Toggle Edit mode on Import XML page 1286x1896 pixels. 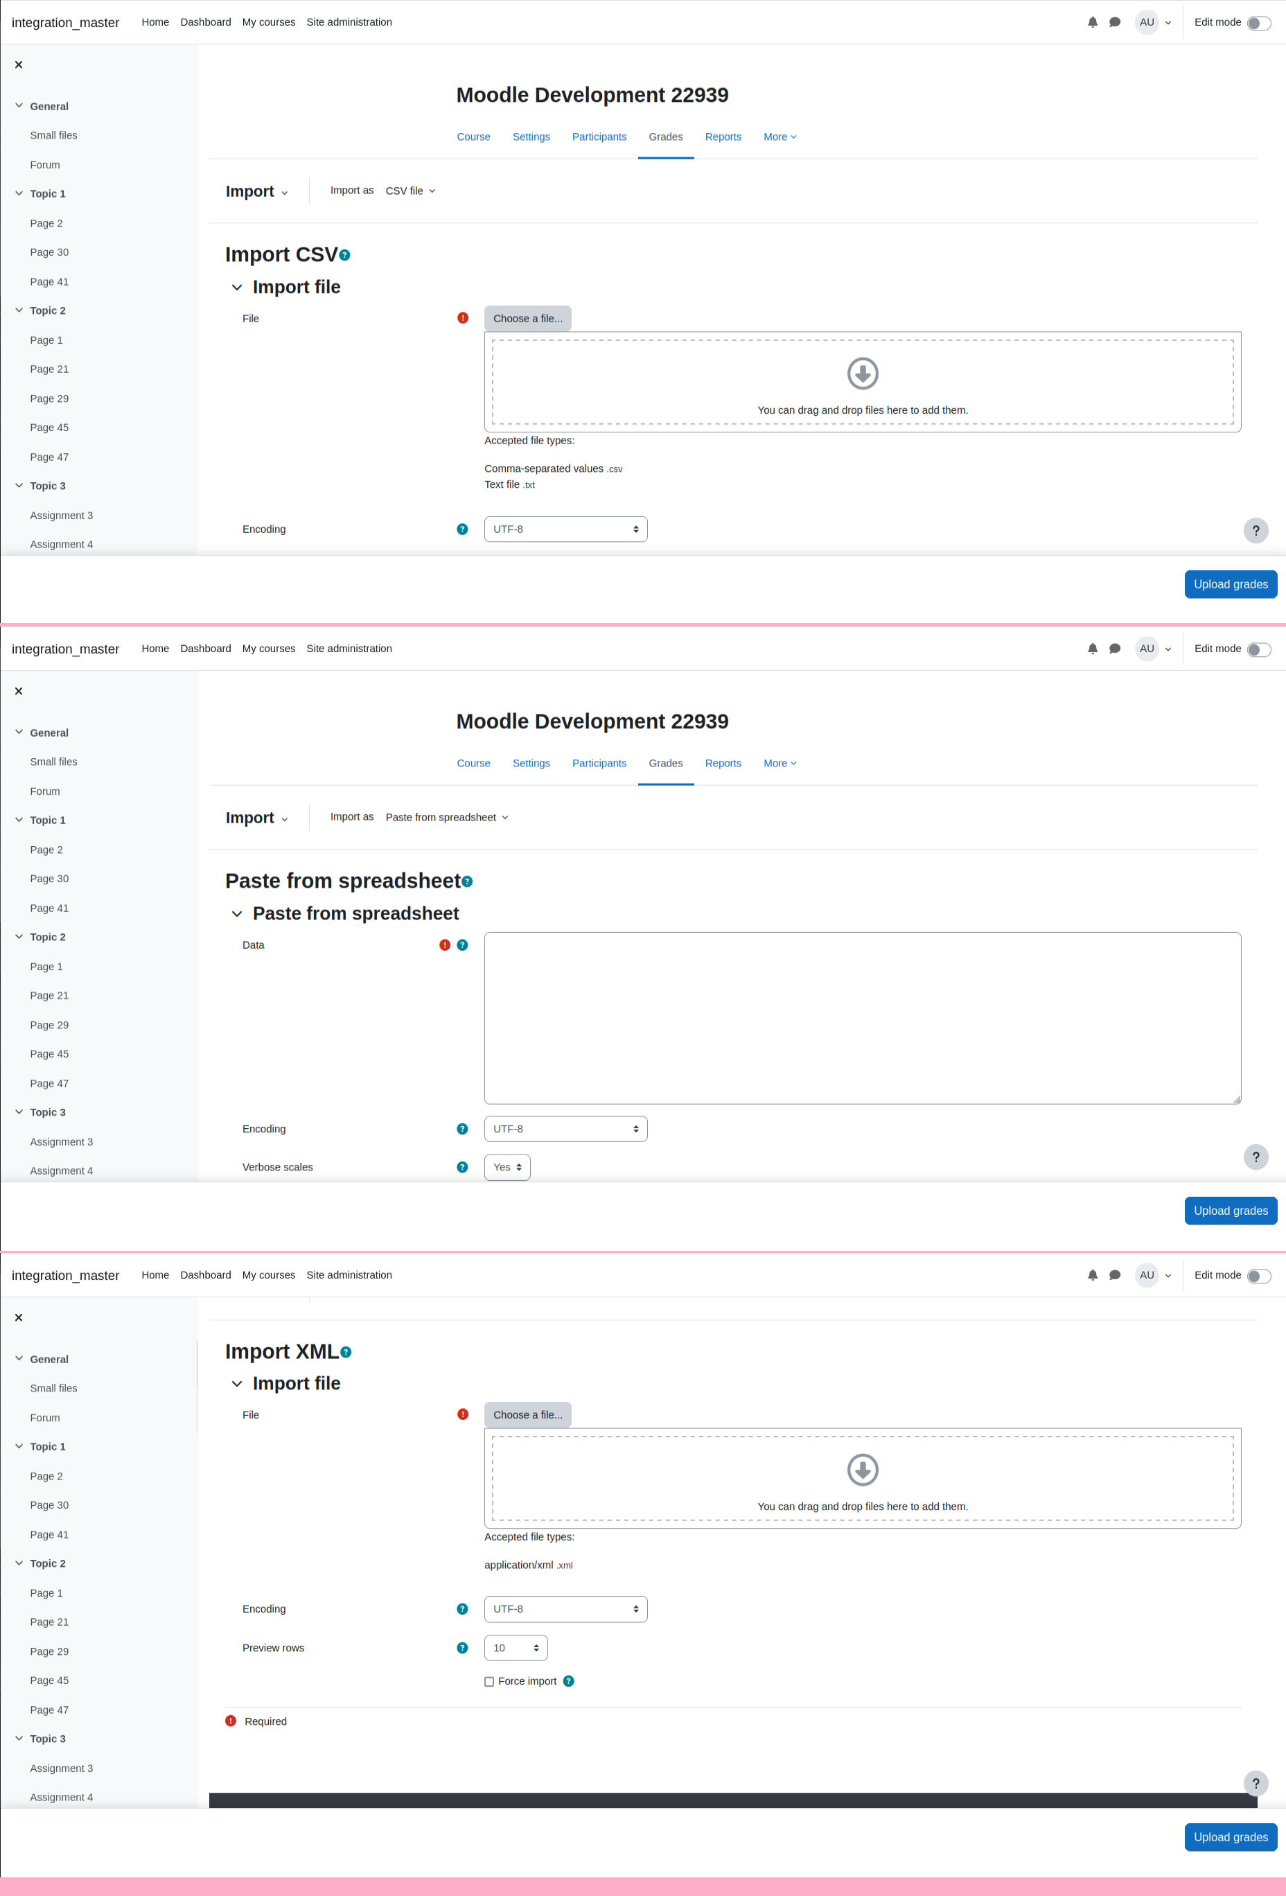tap(1259, 1276)
